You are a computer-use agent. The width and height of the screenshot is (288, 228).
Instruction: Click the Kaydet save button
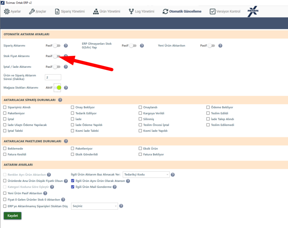pos(13,216)
